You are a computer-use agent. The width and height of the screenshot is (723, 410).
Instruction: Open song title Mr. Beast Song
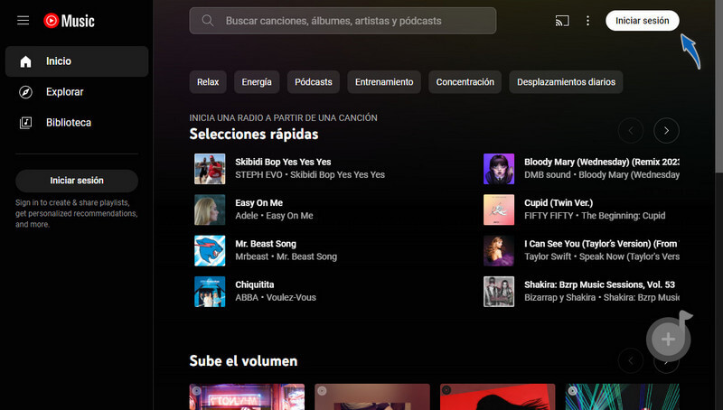[x=266, y=244]
